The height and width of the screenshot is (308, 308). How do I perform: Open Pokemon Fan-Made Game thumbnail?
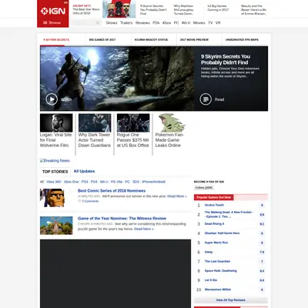(172, 123)
